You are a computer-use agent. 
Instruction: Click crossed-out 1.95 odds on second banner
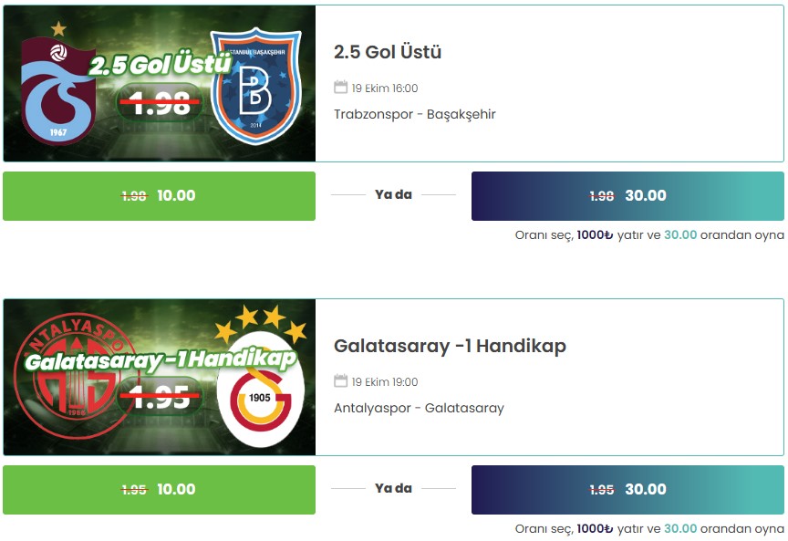(x=160, y=397)
